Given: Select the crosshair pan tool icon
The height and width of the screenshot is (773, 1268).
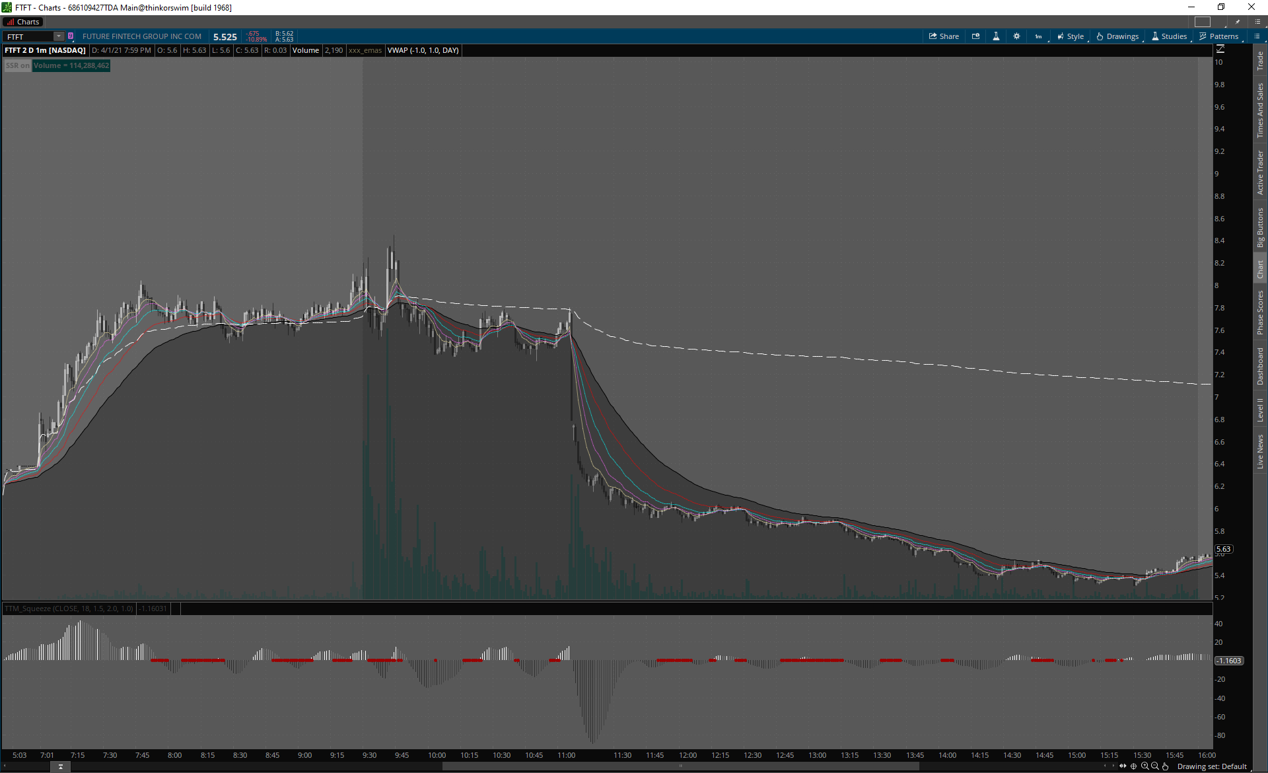Looking at the screenshot, I should (x=1134, y=766).
